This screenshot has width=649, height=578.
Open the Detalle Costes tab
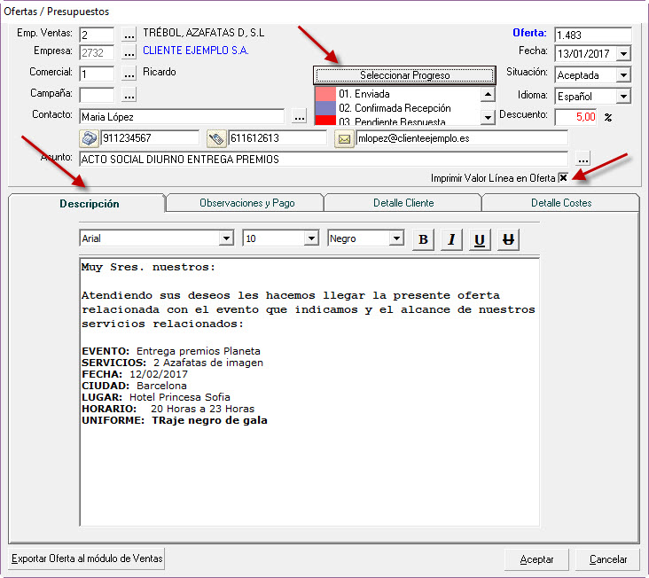[x=561, y=203]
